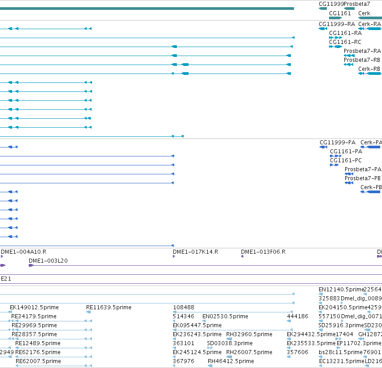Select the EK245124.5prime EST label
Viewport: 382px width, 368px height.
[198, 352]
